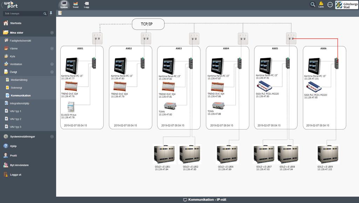Click the wall network outlet above AS05
Viewport: 359px width, 203px height.
tap(291, 38)
